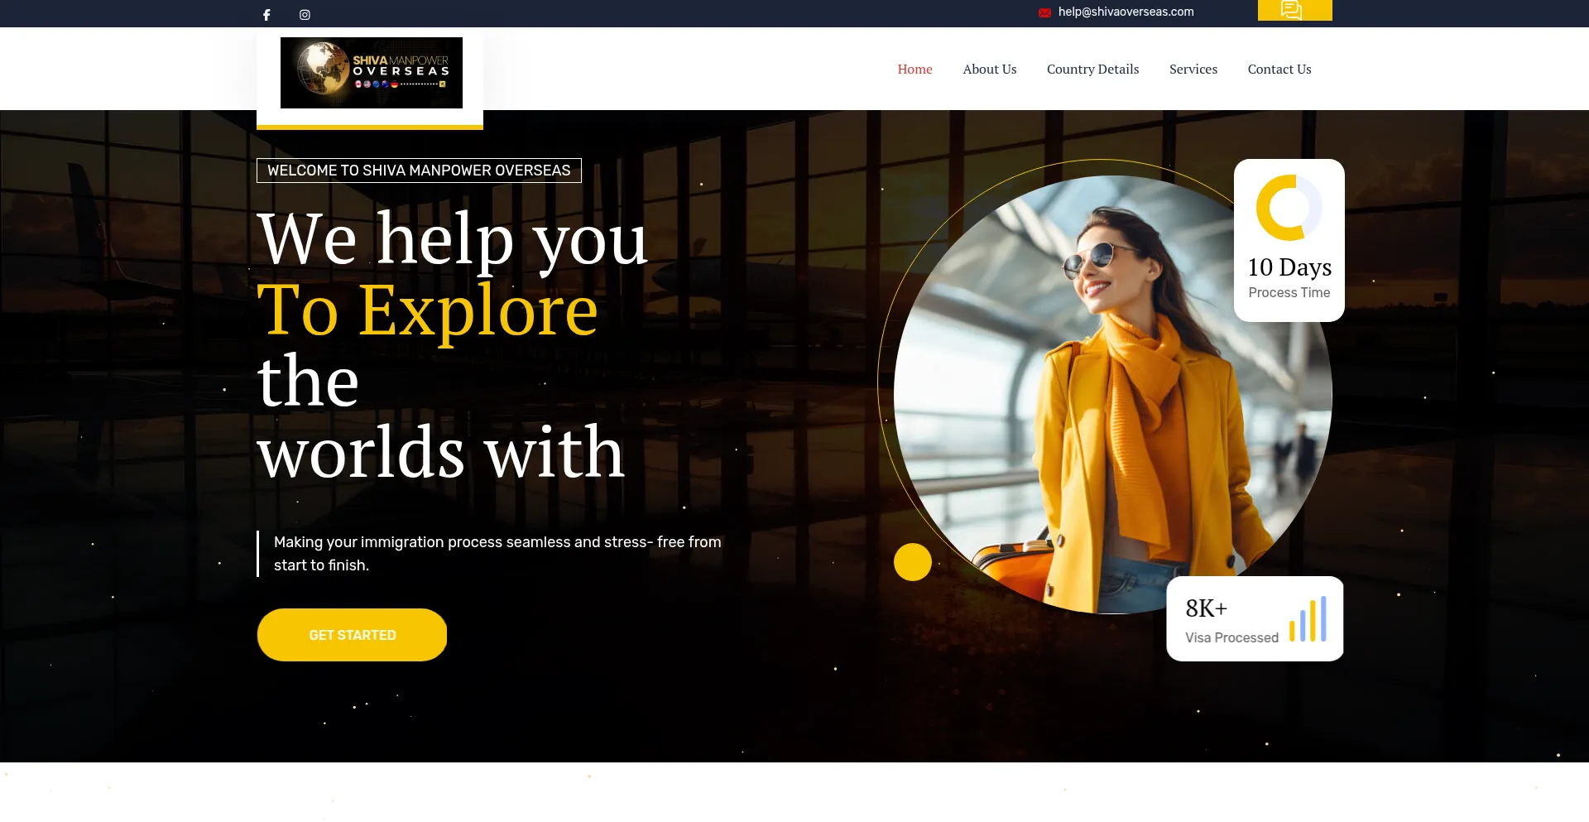Go to the Home menu item
1589x822 pixels.
[915, 70]
